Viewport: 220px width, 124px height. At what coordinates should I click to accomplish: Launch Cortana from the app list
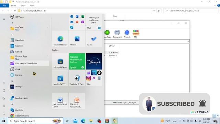point(30,75)
